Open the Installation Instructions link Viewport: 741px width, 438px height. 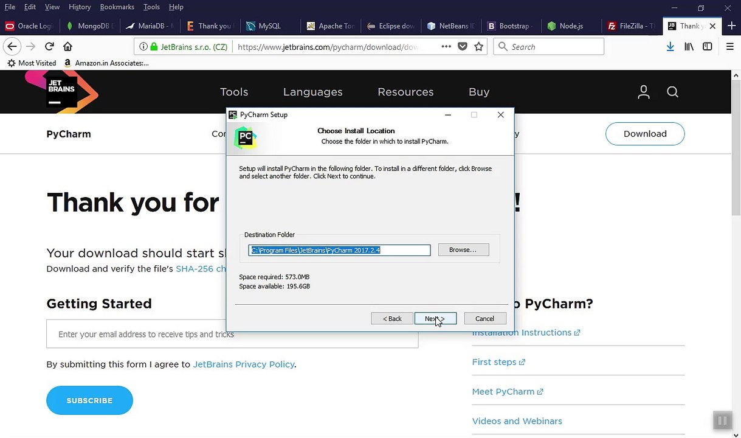(526, 333)
